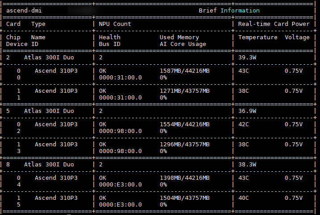Click bus ID '0000:31:00.0' of device 1
This screenshot has width=320, height=215.
120,98
